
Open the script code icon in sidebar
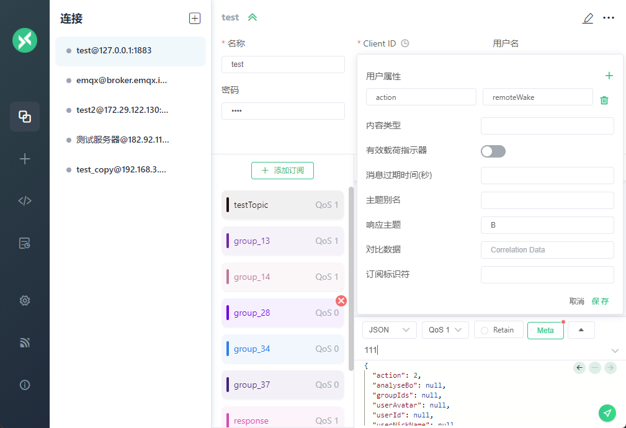[25, 200]
